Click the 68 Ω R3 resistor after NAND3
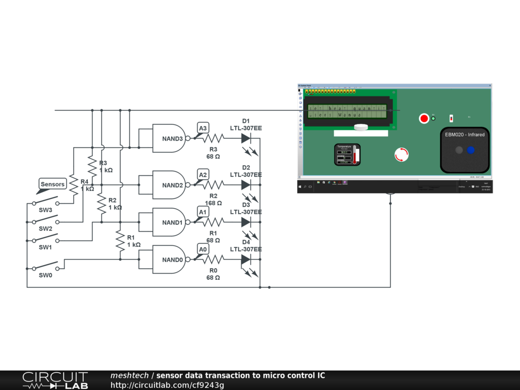 (213, 139)
